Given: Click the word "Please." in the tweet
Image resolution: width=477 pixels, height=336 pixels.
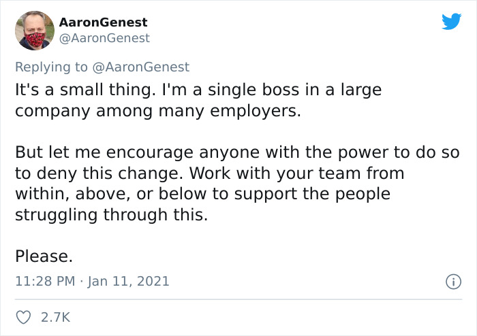Looking at the screenshot, I should click(x=44, y=256).
